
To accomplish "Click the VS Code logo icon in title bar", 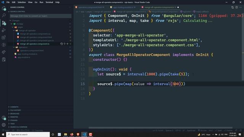I will 3,2.
